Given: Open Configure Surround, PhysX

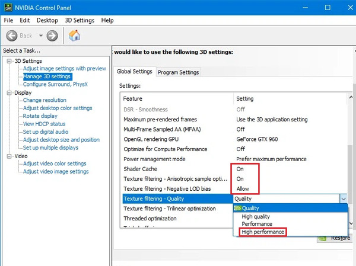Looking at the screenshot, I should [55, 84].
